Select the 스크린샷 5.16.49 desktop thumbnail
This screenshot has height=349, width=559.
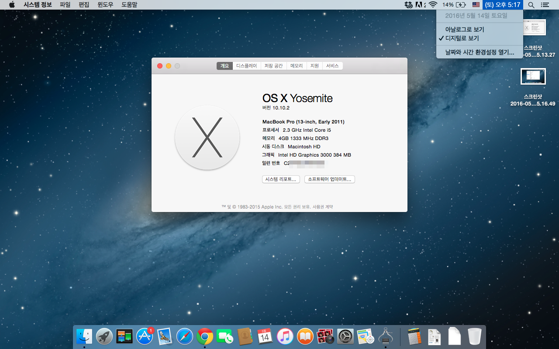pos(533,77)
